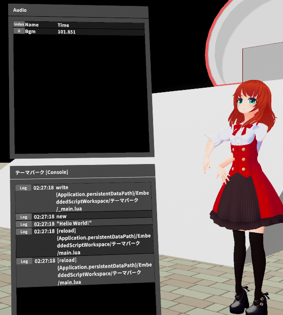Select the Bgm audio row name
Screen dimensions: 283x315
pos(30,31)
